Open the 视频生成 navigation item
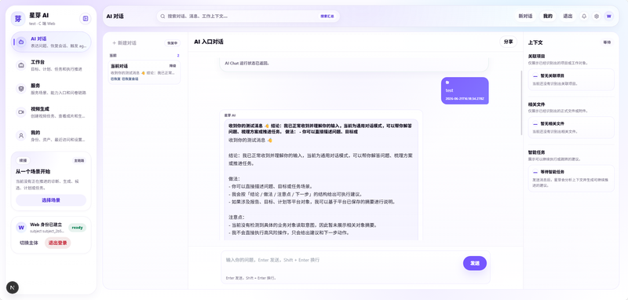The height and width of the screenshot is (300, 628). point(51,112)
